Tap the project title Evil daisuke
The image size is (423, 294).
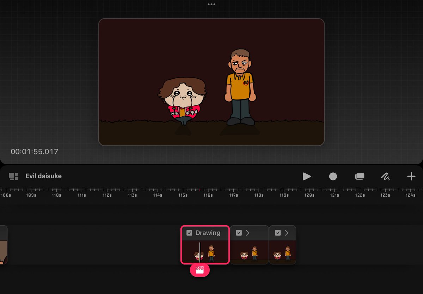tap(43, 176)
